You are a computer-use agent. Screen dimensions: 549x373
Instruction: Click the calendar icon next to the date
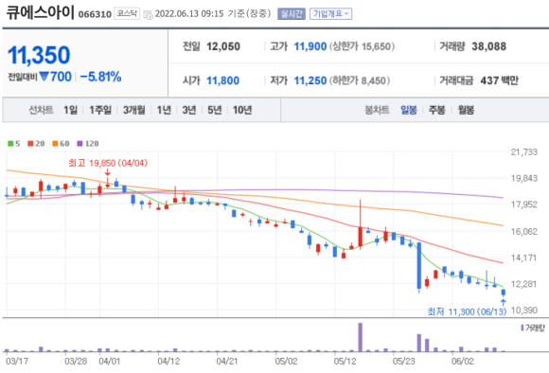tap(148, 14)
